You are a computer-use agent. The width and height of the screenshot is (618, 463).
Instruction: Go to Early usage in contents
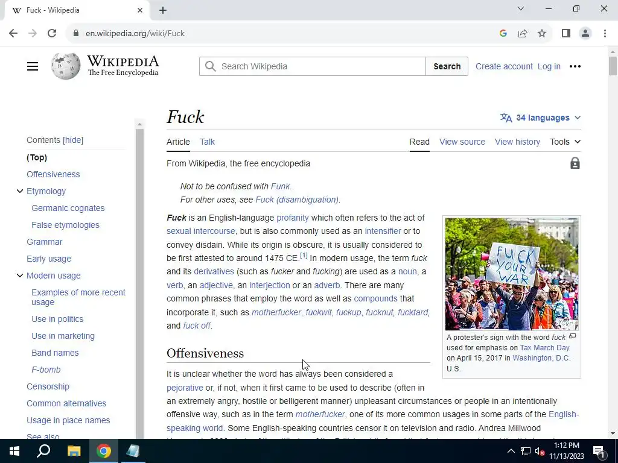(49, 259)
